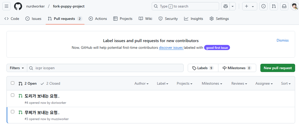The height and width of the screenshot is (127, 299).
Task: Open the Projects tab
Action: [x=123, y=19]
